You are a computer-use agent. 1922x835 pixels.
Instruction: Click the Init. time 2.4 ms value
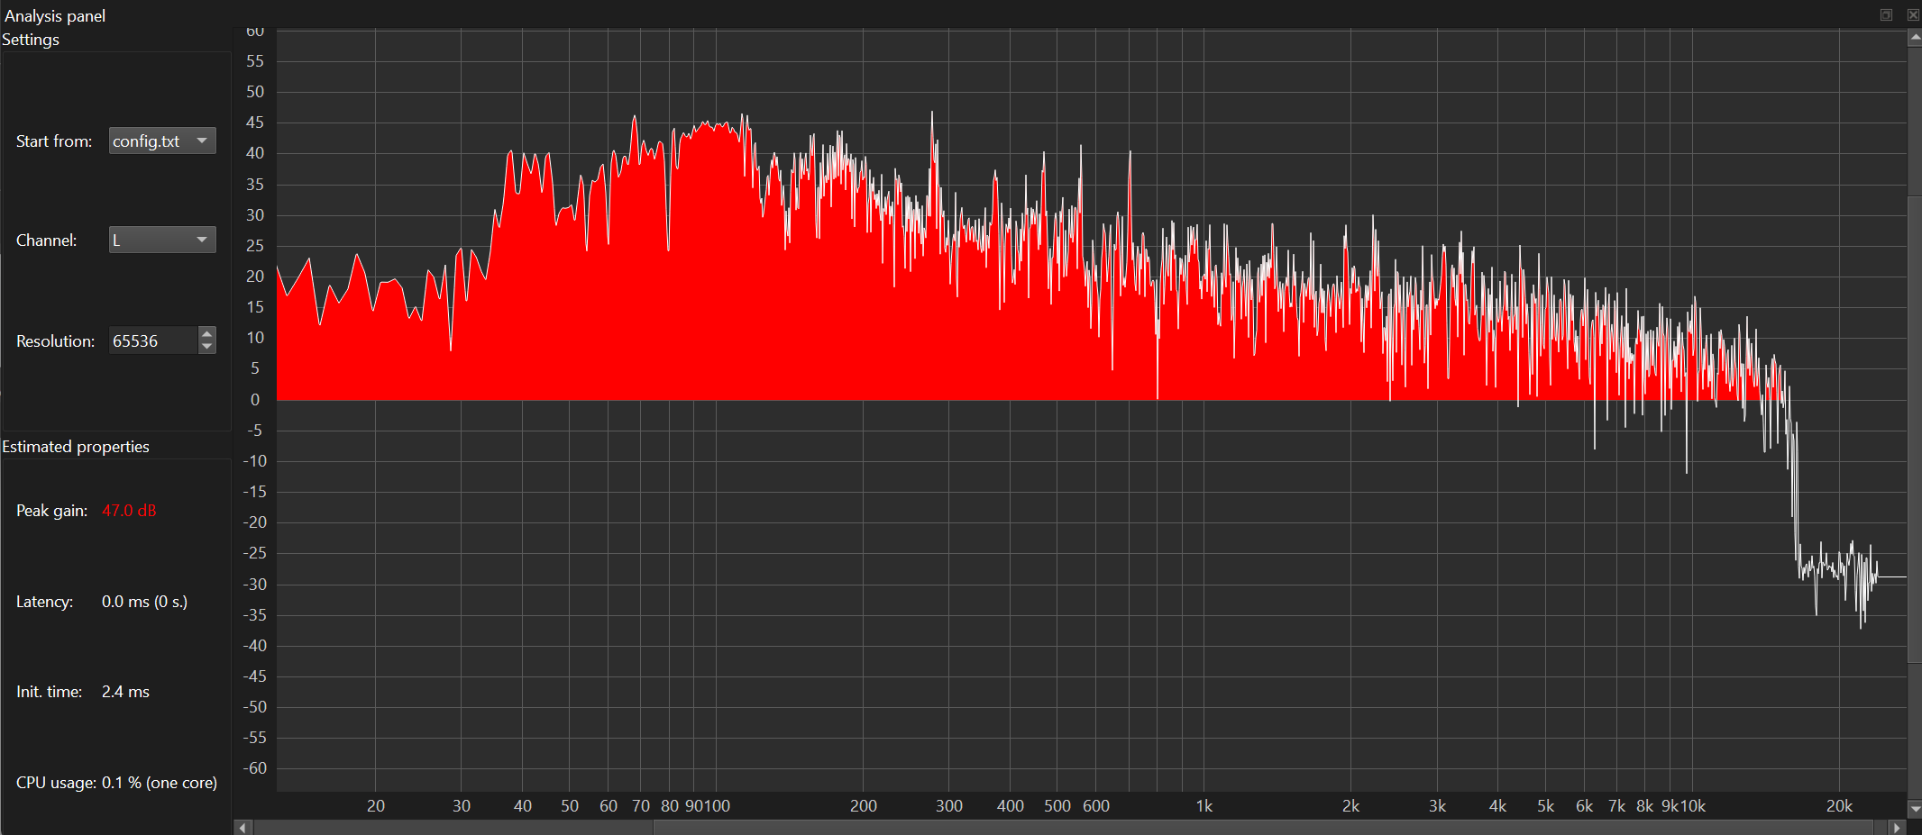click(x=125, y=692)
